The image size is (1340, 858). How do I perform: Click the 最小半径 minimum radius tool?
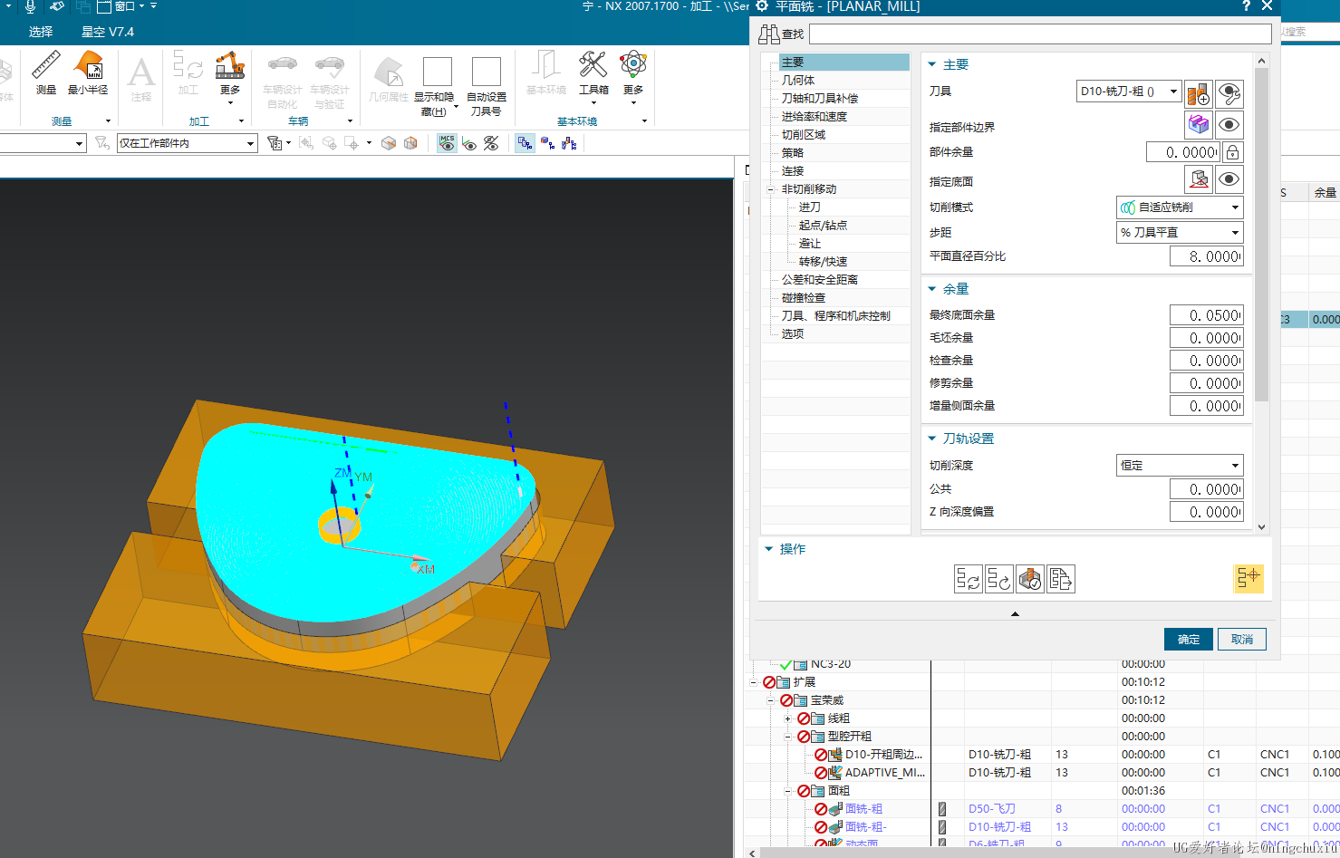pyautogui.click(x=88, y=72)
